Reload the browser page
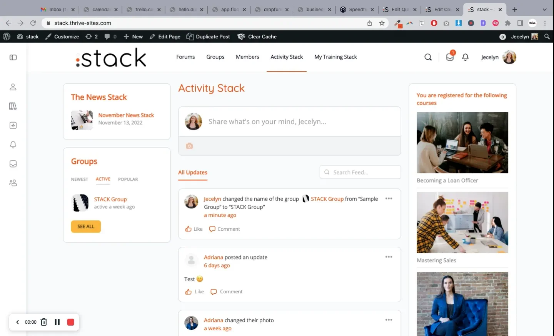The height and width of the screenshot is (336, 554). (x=33, y=23)
